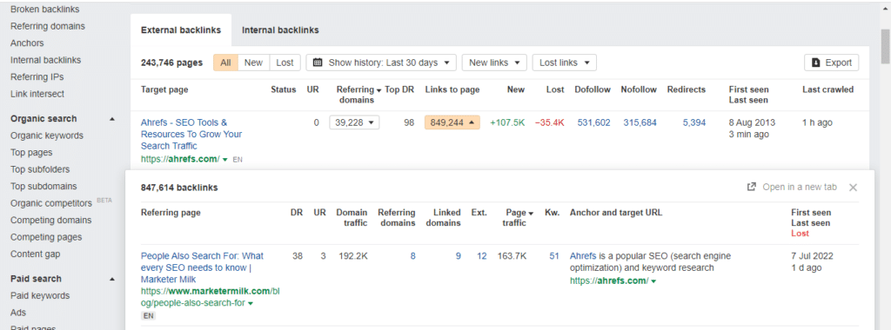
Task: Switch to Internal backlinks tab
Action: [280, 30]
